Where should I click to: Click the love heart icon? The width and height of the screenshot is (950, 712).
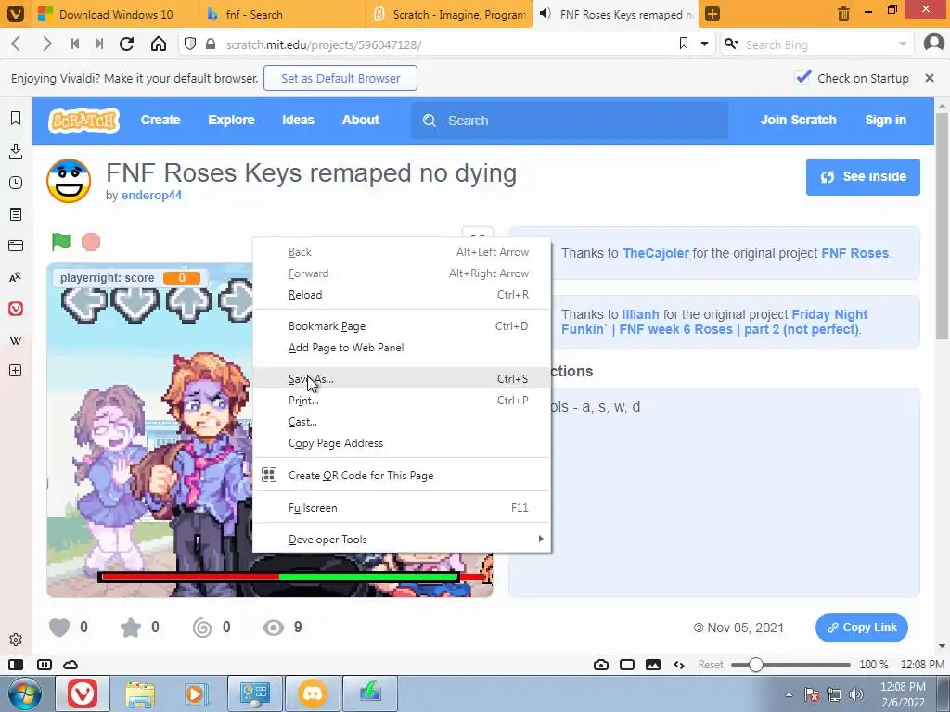(59, 628)
